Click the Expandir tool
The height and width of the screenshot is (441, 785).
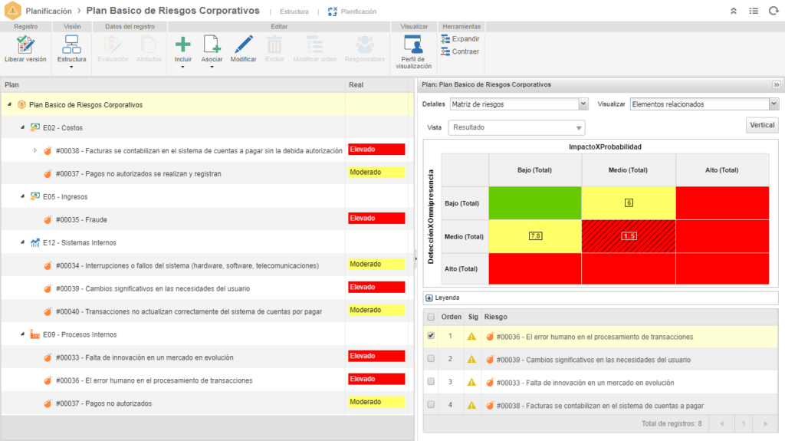(x=460, y=38)
